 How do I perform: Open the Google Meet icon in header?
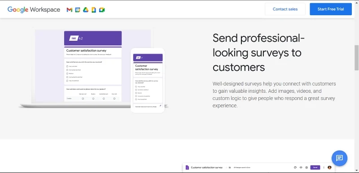102,10
